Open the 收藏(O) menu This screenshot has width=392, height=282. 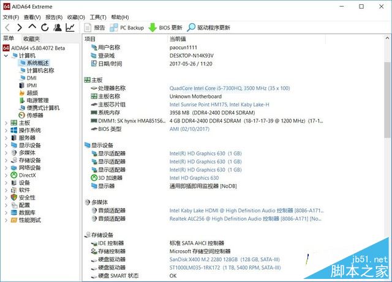[x=76, y=17]
